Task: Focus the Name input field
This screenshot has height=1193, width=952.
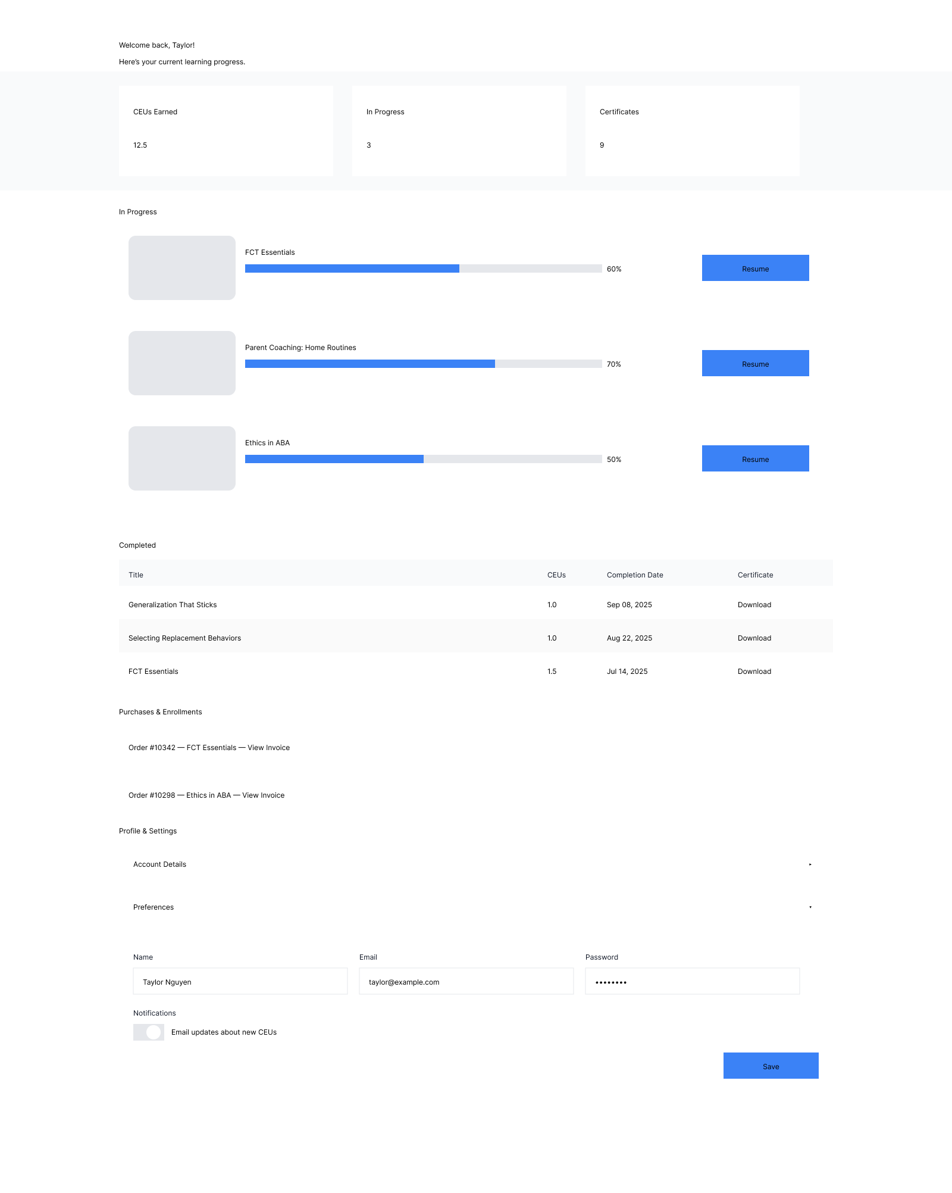Action: [240, 981]
